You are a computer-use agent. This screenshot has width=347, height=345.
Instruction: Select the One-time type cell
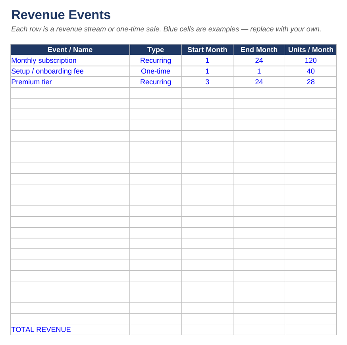156,72
